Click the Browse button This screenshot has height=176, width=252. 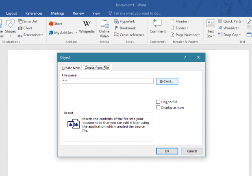(x=167, y=81)
